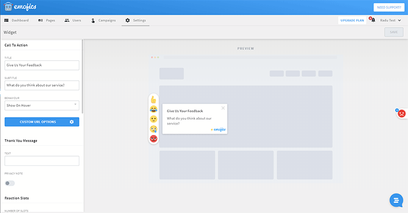Click the red sad face widget

401,113
